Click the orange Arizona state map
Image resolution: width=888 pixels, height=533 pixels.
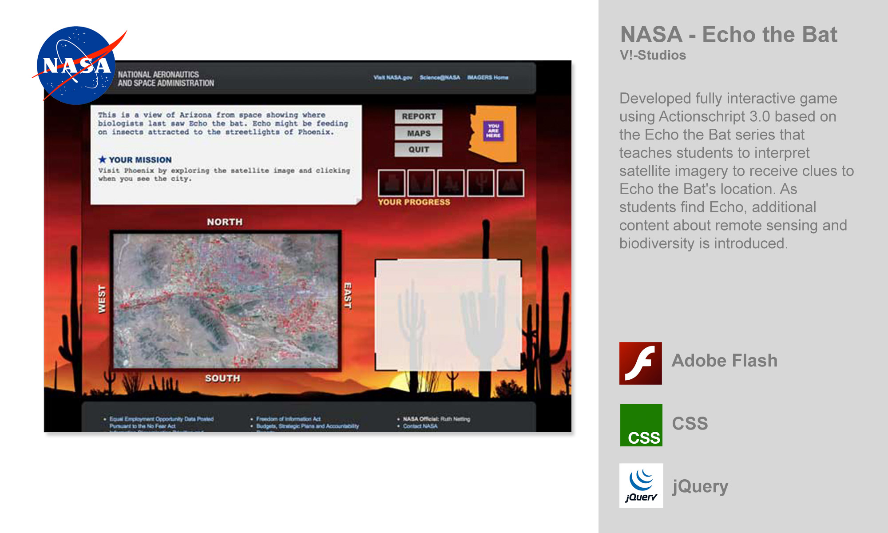(493, 134)
